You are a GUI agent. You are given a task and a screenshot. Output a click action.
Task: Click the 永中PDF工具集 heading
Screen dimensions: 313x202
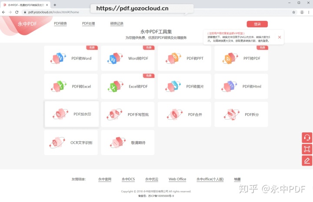[156, 32]
